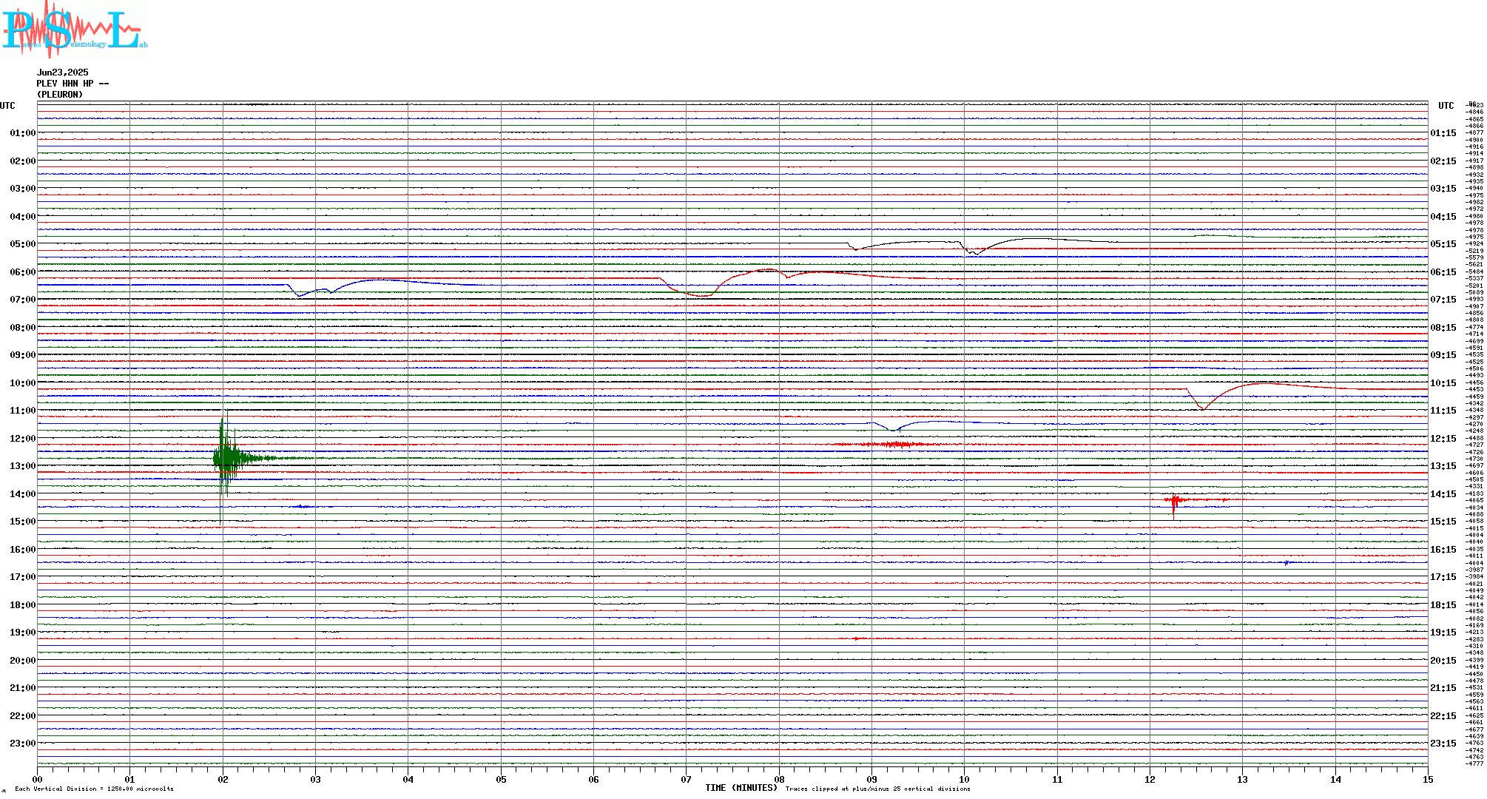The width and height of the screenshot is (1487, 799).
Task: Click the 18:15 label on right axis
Action: [x=1443, y=605]
